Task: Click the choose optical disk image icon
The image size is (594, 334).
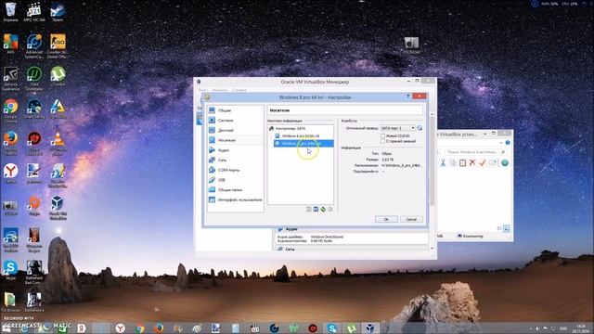Action: click(420, 128)
